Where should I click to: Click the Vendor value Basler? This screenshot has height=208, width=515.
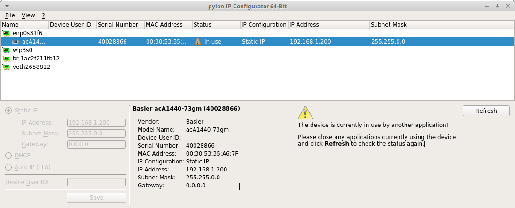(x=195, y=122)
